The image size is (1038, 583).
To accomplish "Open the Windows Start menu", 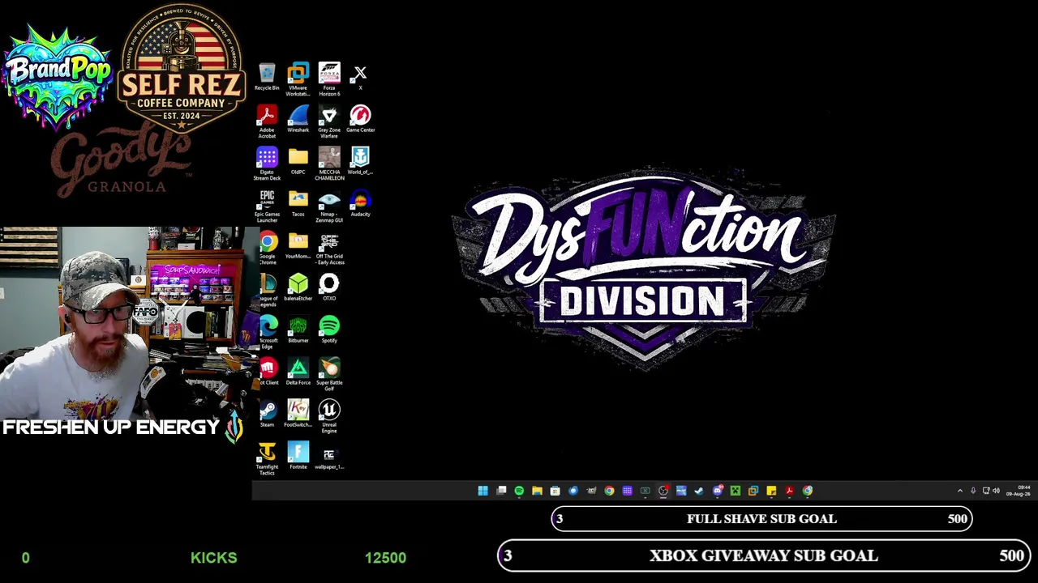I will tap(483, 491).
